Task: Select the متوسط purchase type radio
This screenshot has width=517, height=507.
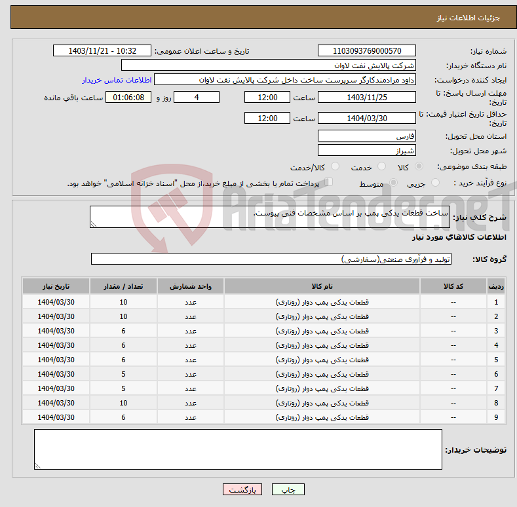Action: coord(393,182)
